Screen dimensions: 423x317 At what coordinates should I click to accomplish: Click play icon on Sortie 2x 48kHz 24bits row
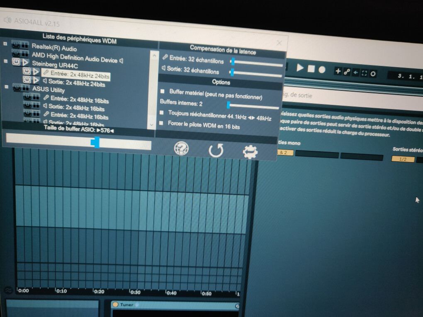click(36, 80)
